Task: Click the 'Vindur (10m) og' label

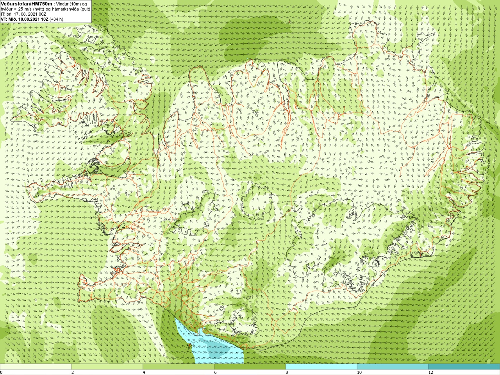Action: click(x=71, y=4)
